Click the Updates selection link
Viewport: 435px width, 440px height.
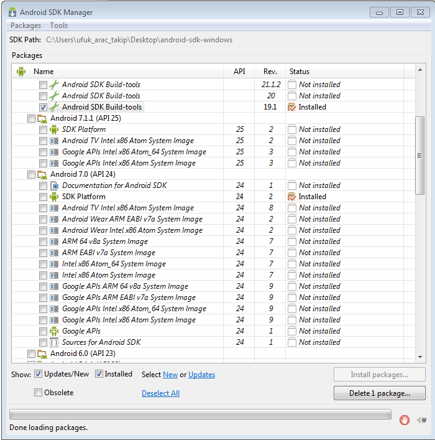pos(201,375)
